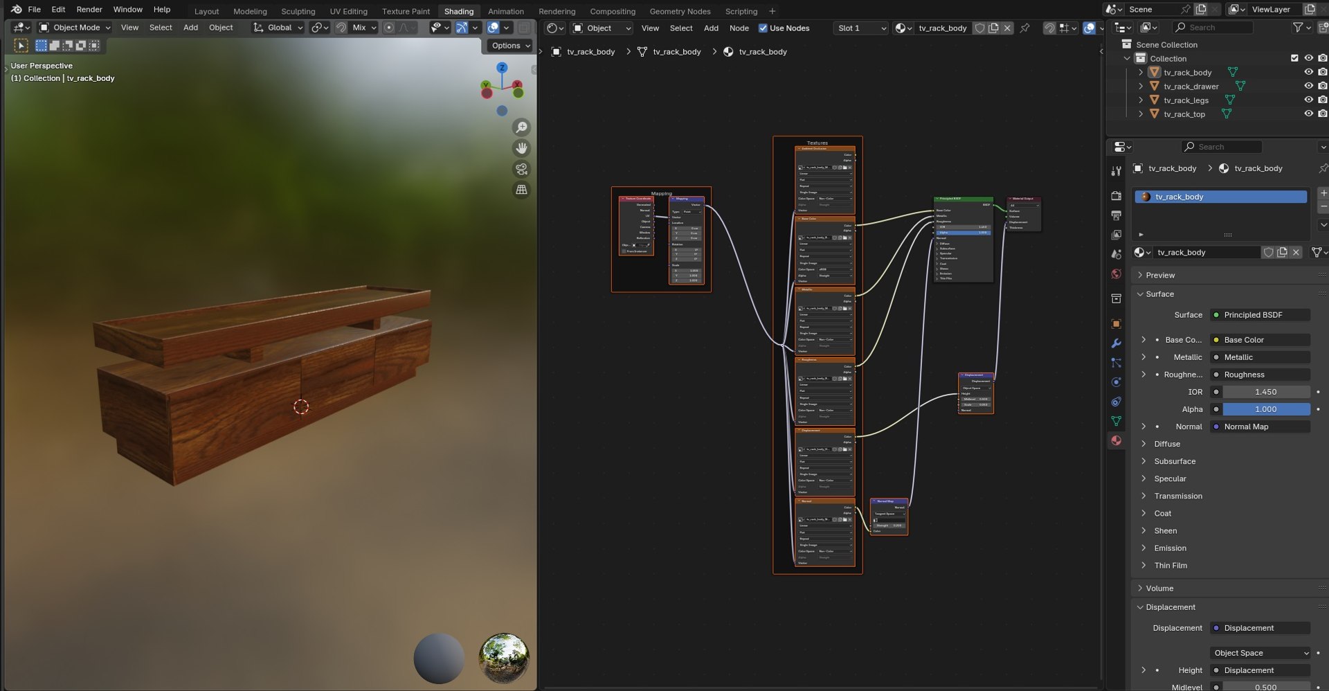This screenshot has width=1329, height=691.
Task: Hide tv_rack_drawer in viewport via eye icon
Action: [x=1308, y=87]
